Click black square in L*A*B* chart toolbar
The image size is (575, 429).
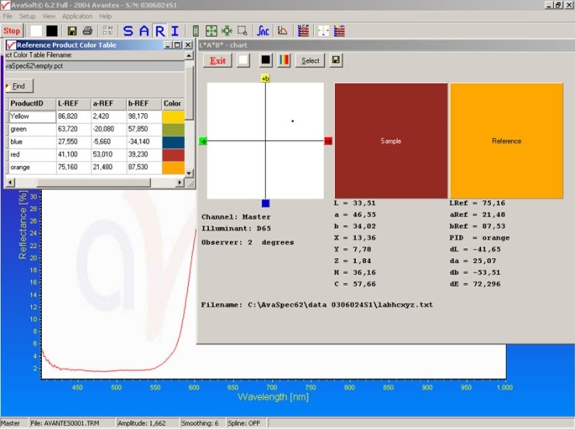point(266,61)
